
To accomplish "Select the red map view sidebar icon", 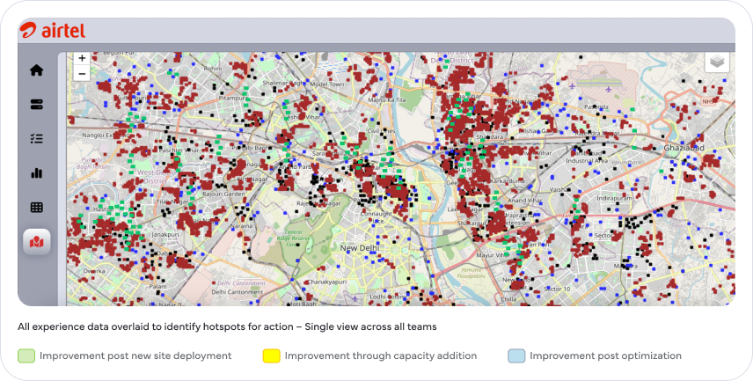I will click(36, 242).
